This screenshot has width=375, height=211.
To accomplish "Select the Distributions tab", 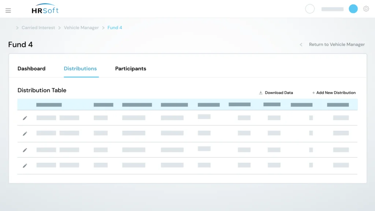I will coord(80,69).
